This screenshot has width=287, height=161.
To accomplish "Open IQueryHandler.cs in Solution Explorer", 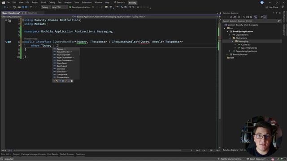I will click(249, 48).
